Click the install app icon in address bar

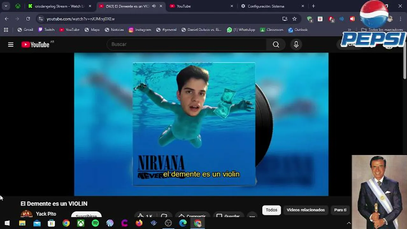pos(285,19)
